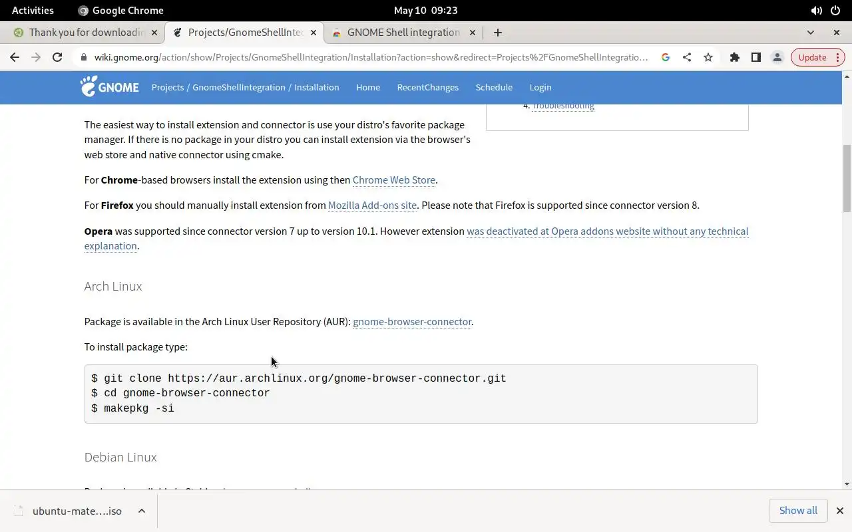Click the address bar URL field
Screen dimensions: 852x532
(371, 57)
